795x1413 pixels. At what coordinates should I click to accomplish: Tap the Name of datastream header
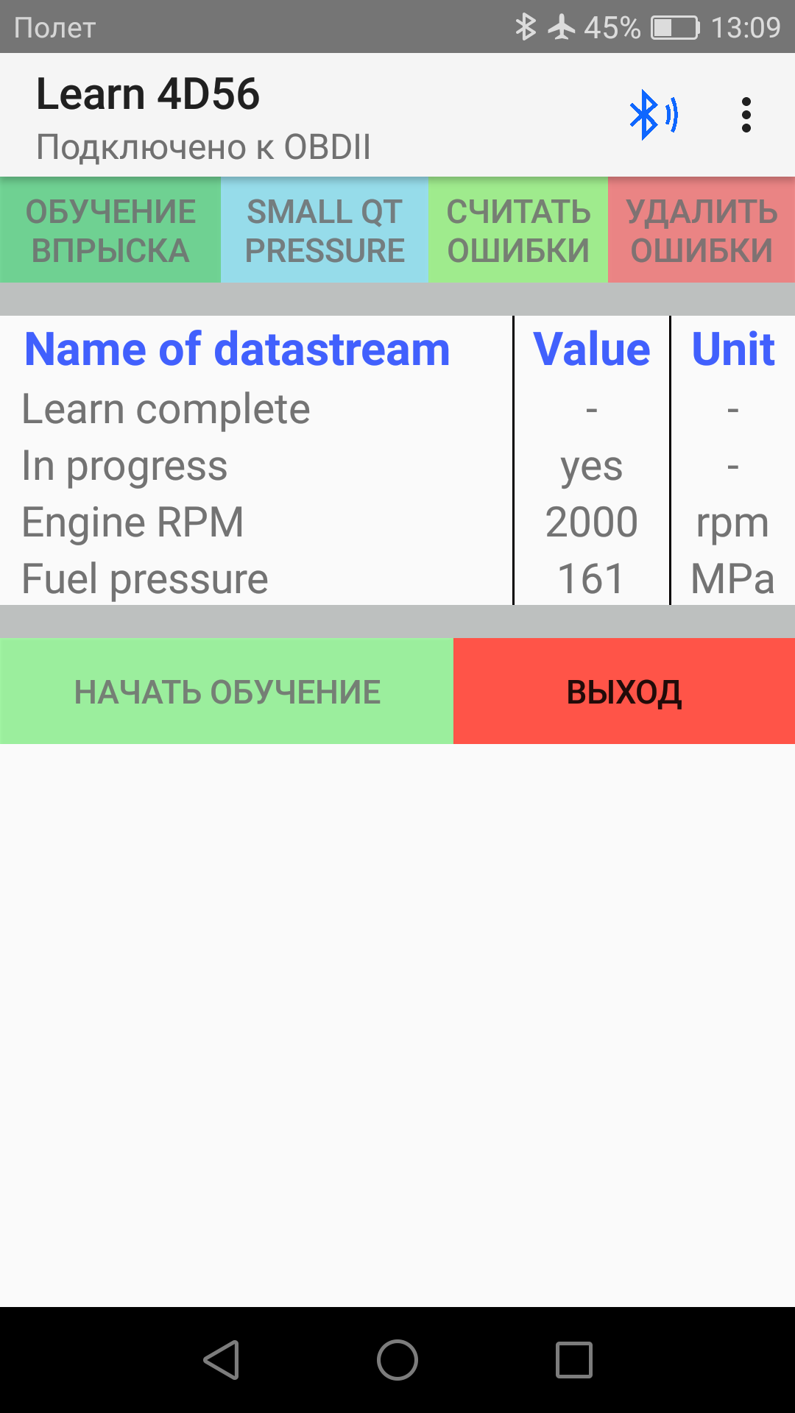[x=237, y=349]
